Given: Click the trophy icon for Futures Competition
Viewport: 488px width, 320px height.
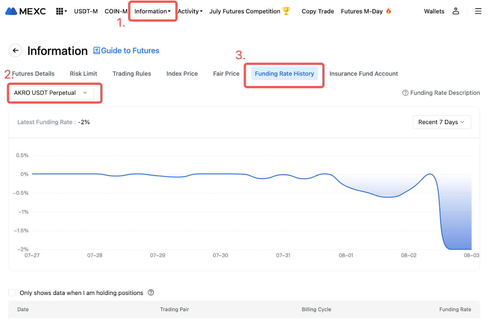Looking at the screenshot, I should pos(286,11).
